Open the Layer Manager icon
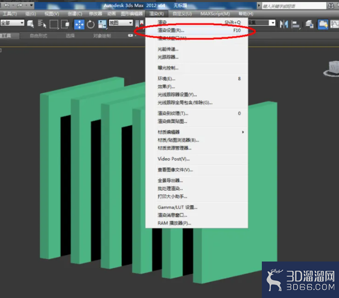Image resolution: width=339 pixels, height=298 pixels. point(309,24)
